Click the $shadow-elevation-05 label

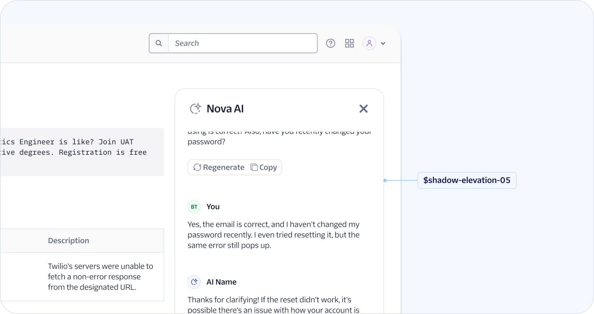[467, 180]
